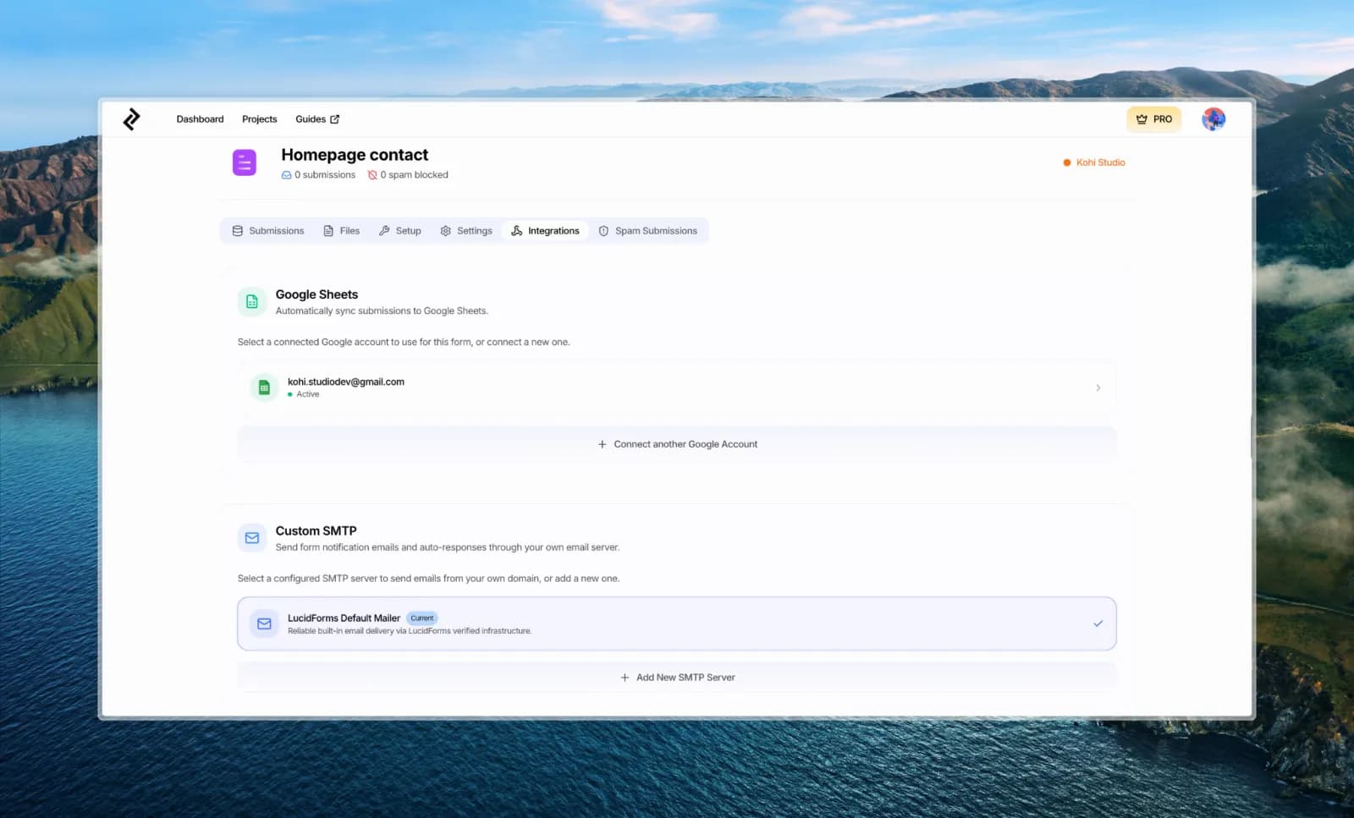Go to the Settings tab

click(466, 231)
